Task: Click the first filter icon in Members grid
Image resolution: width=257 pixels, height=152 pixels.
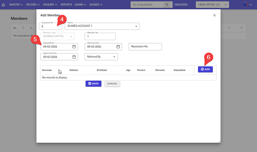Action: 23,28
